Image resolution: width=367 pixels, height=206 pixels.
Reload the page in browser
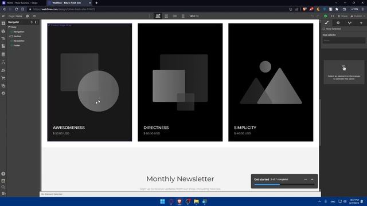click(17, 9)
